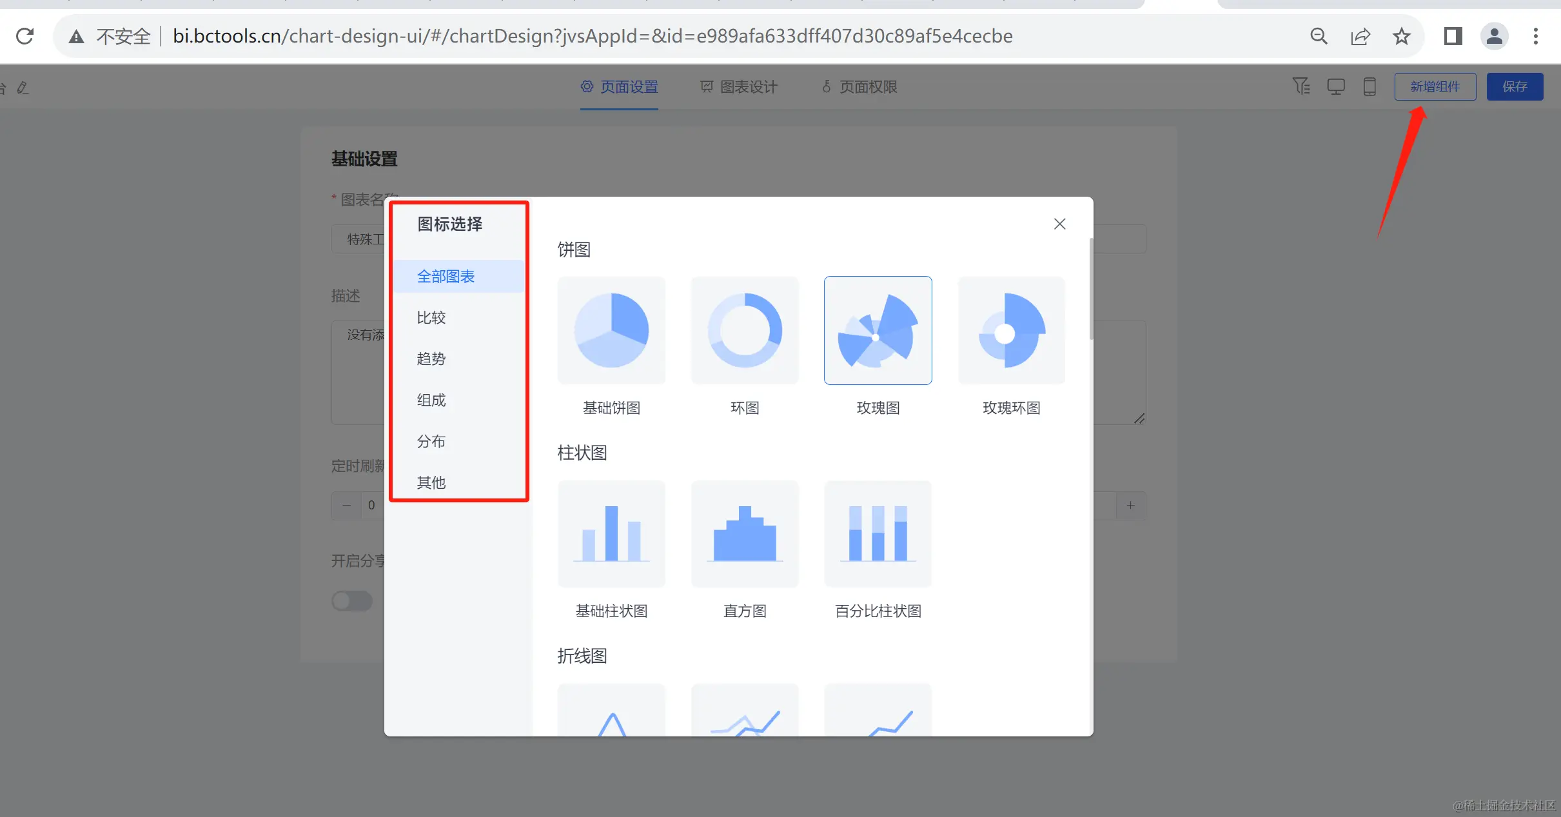This screenshot has width=1561, height=817.
Task: Click the 新增组件 button
Action: click(1435, 86)
